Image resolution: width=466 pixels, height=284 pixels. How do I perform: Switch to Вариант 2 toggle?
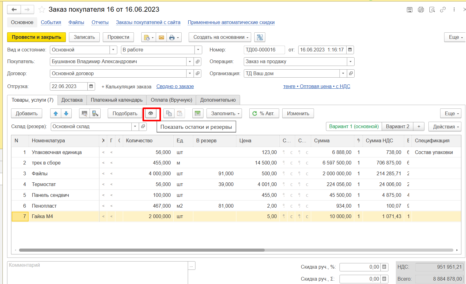coord(397,127)
